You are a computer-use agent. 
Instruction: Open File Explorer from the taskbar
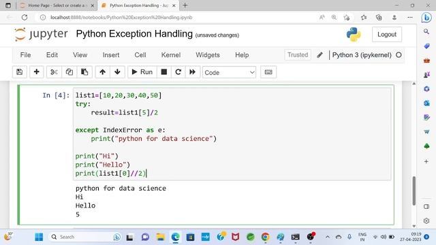[161, 237]
